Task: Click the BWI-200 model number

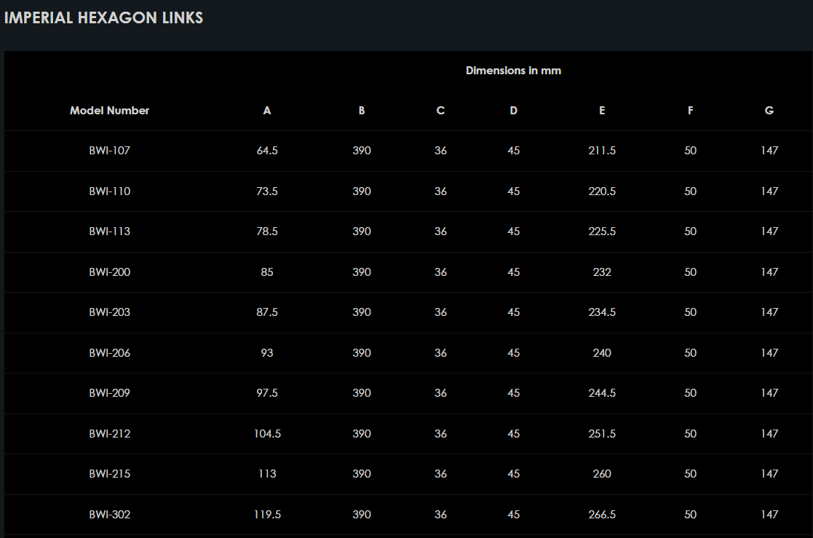Action: pyautogui.click(x=110, y=272)
